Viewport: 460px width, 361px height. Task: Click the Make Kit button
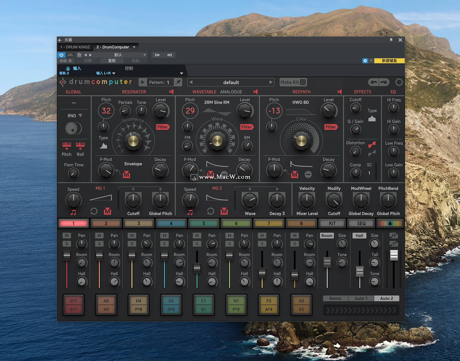(x=293, y=82)
